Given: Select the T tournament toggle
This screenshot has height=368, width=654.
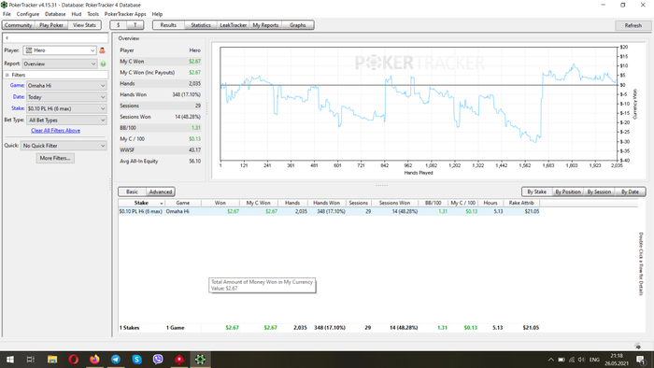Looking at the screenshot, I should click(x=135, y=25).
